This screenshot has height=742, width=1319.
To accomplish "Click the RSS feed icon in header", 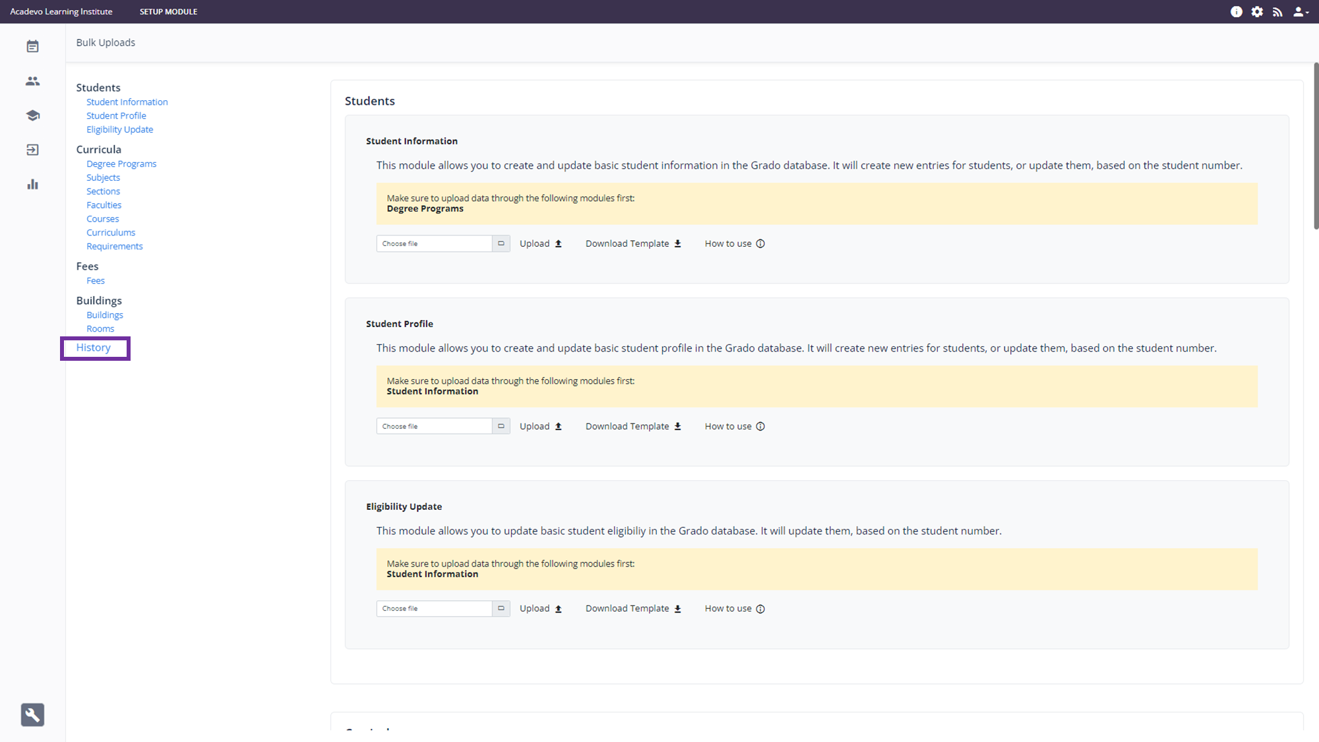I will click(x=1277, y=12).
